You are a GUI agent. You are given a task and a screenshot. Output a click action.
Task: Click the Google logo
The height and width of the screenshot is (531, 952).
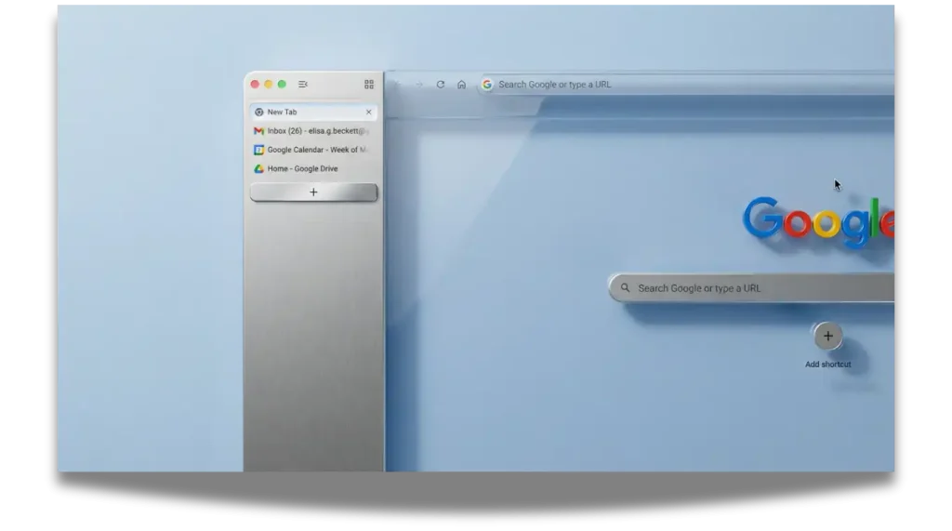click(818, 221)
